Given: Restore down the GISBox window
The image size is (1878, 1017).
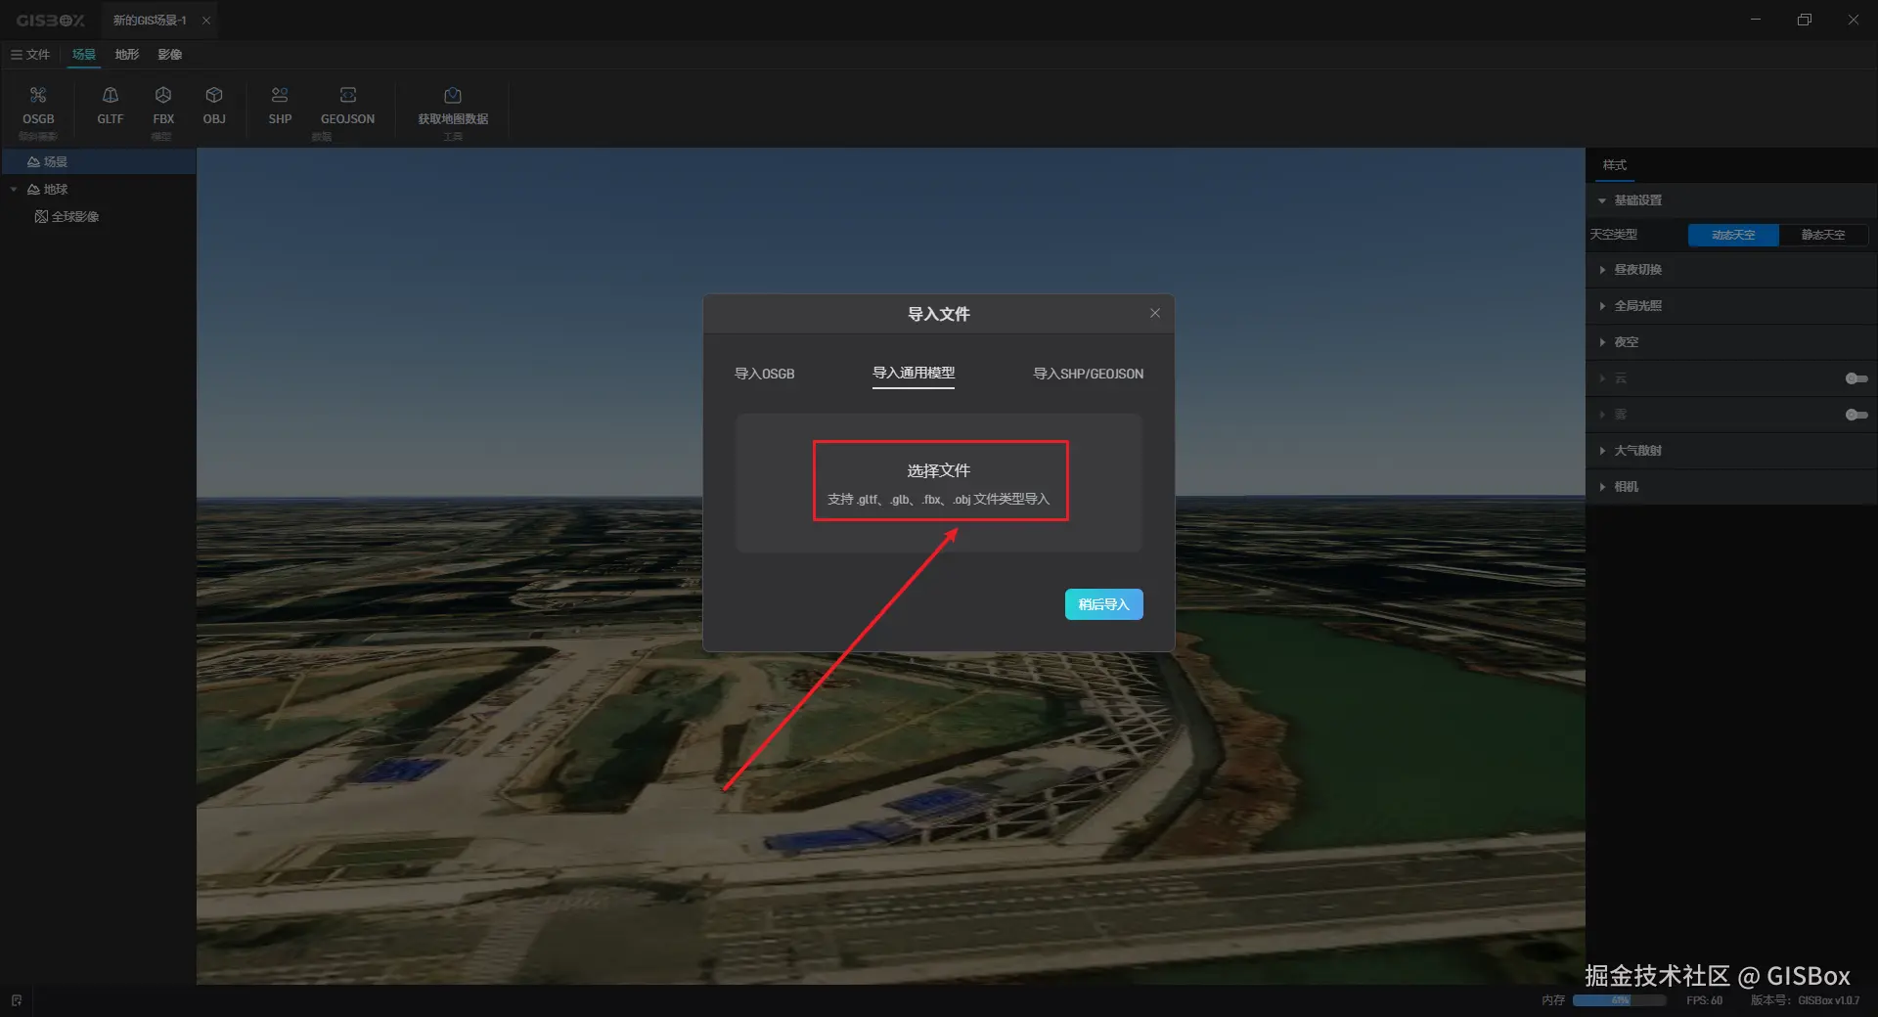Looking at the screenshot, I should click(x=1805, y=20).
